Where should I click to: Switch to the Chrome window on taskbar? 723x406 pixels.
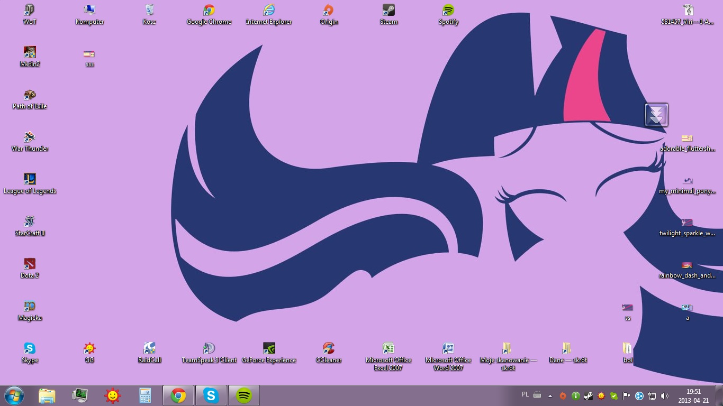pos(178,395)
